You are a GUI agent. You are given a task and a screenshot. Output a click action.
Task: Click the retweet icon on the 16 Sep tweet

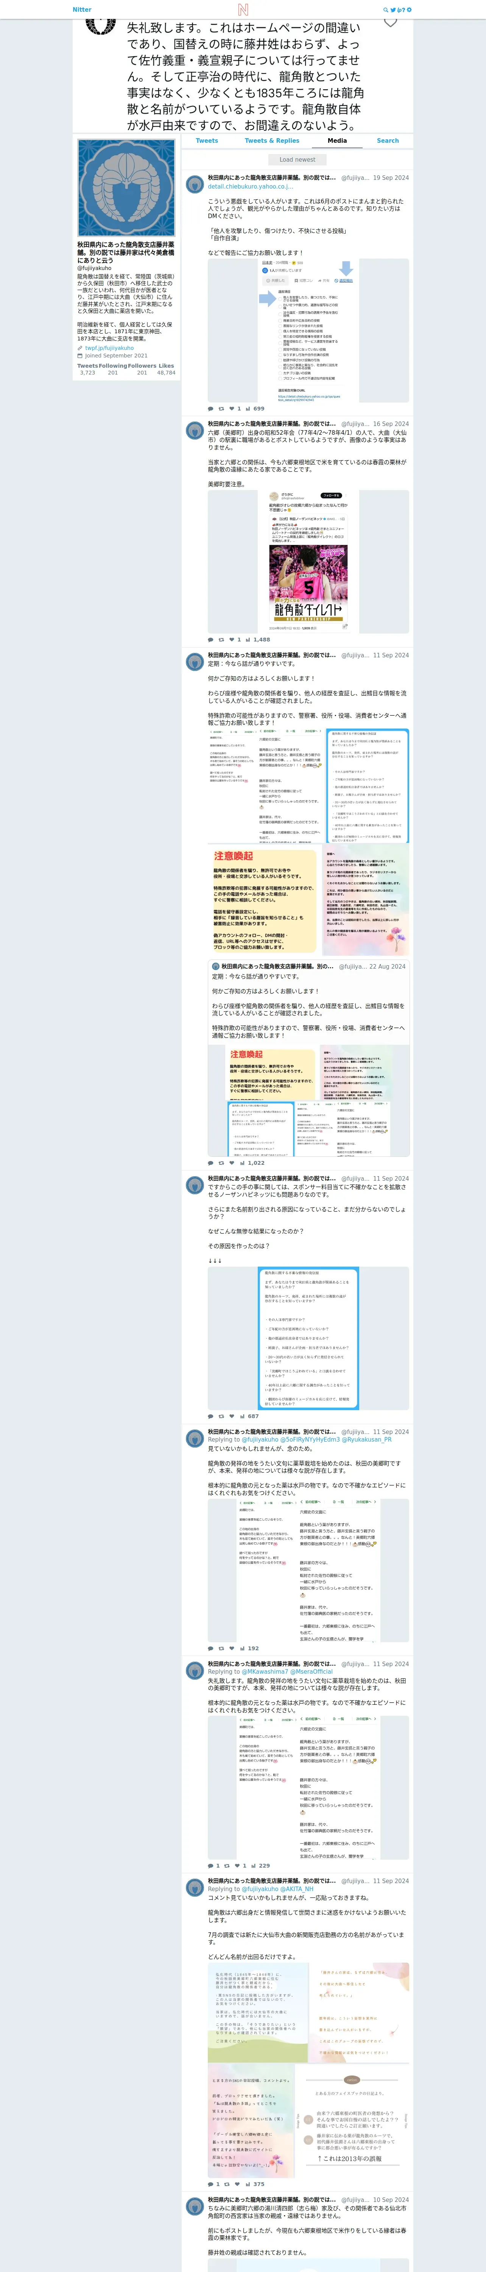[221, 640]
